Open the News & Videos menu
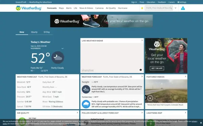The width and height of the screenshot is (203, 126). [x=86, y=8]
